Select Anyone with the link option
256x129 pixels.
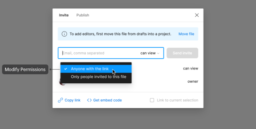pos(96,69)
